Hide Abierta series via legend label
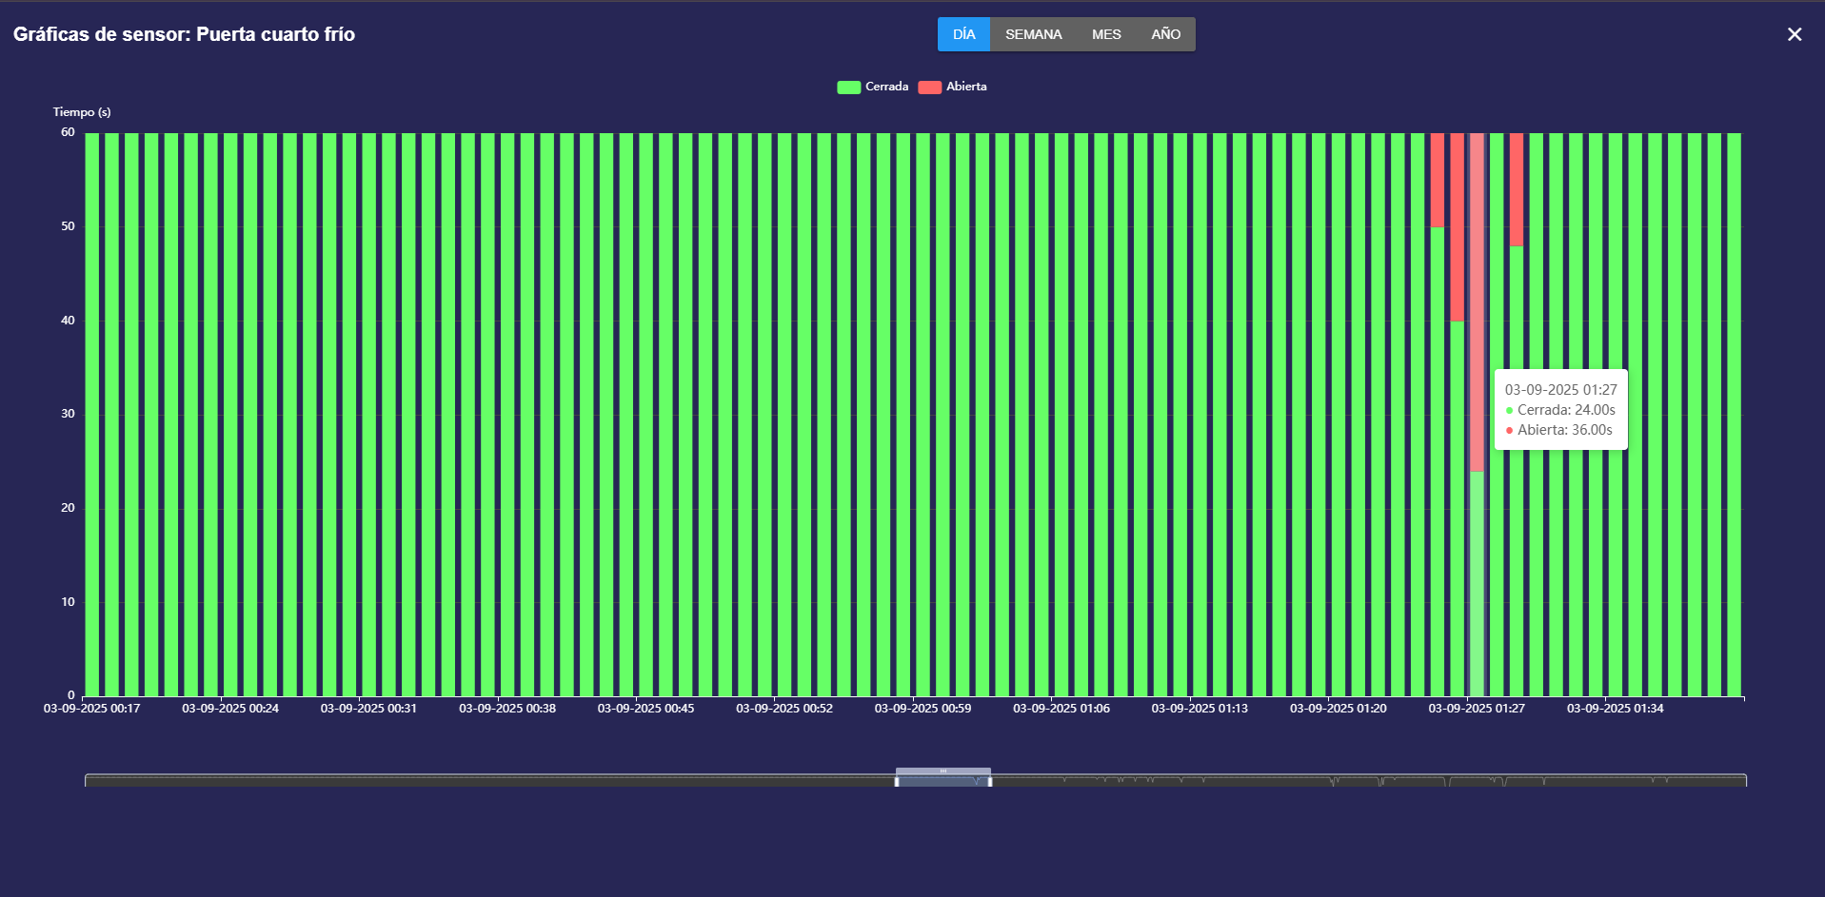 966,87
